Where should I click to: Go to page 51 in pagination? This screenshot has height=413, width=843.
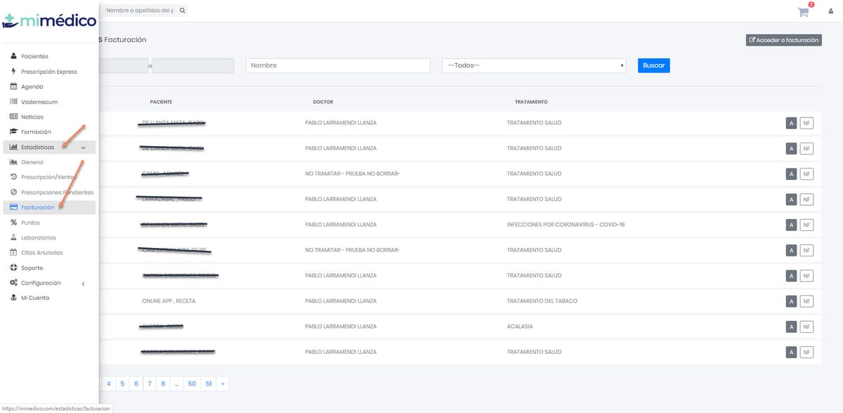[209, 383]
